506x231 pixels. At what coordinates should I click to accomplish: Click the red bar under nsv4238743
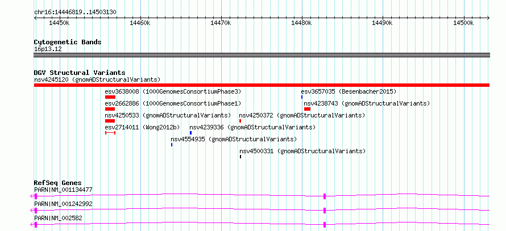pyautogui.click(x=307, y=109)
